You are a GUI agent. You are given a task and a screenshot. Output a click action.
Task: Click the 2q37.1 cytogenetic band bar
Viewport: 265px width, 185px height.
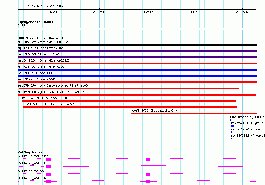click(x=137, y=29)
